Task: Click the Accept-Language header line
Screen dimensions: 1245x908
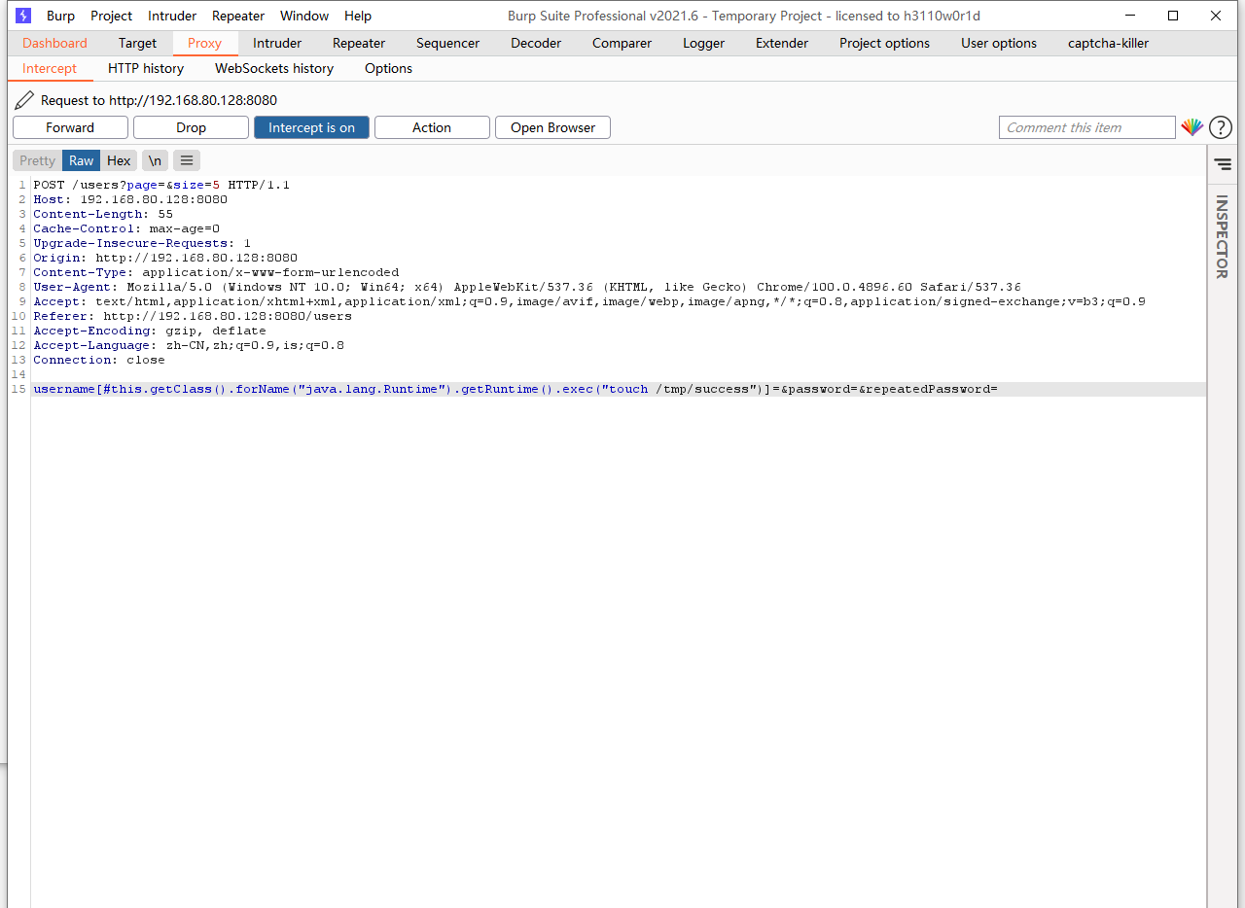Action: (x=189, y=345)
